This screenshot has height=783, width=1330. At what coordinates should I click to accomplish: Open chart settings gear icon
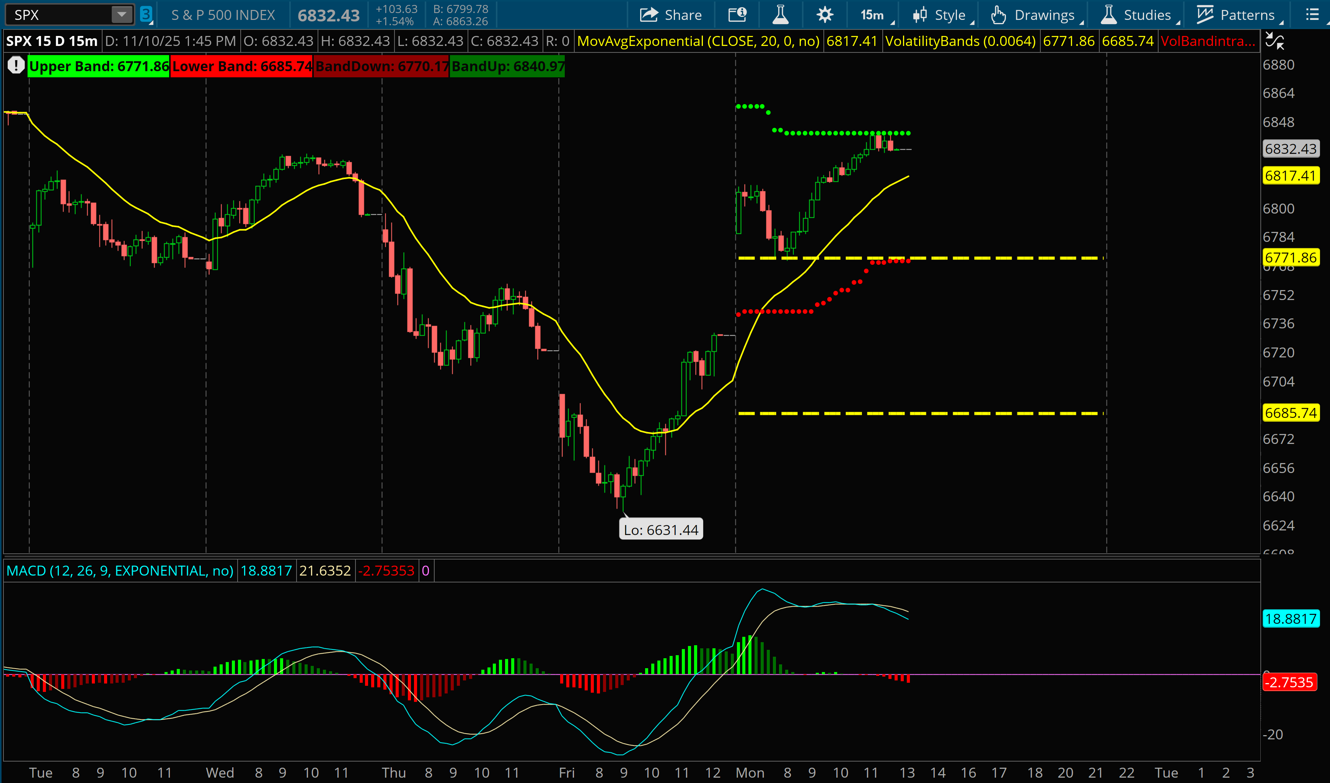pos(825,15)
